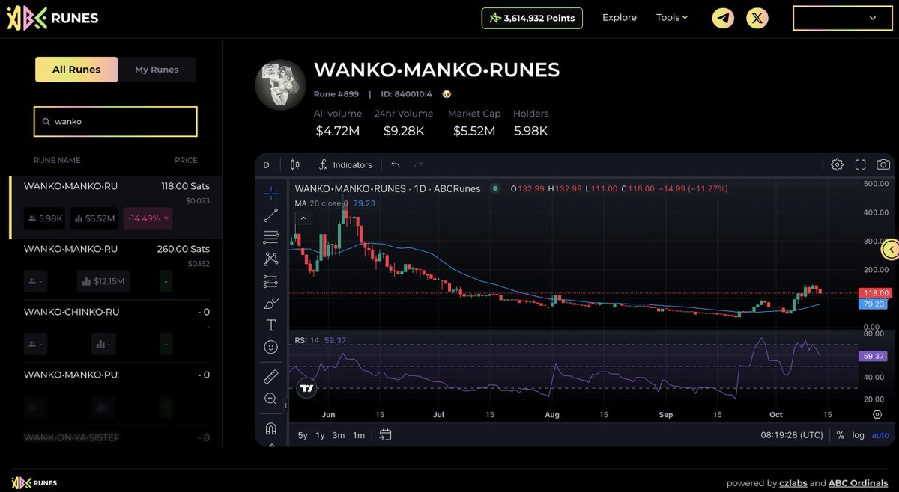Select the ruler measure tool
899x492 pixels.
270,378
